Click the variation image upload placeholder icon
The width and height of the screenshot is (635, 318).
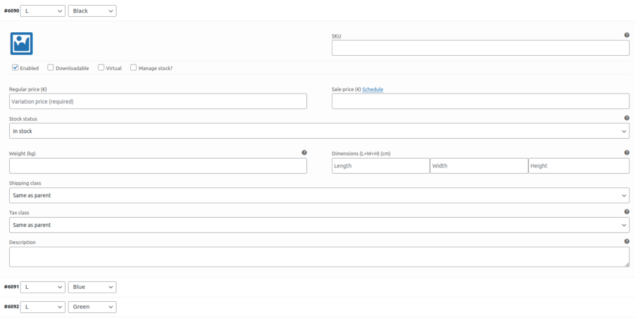[22, 43]
